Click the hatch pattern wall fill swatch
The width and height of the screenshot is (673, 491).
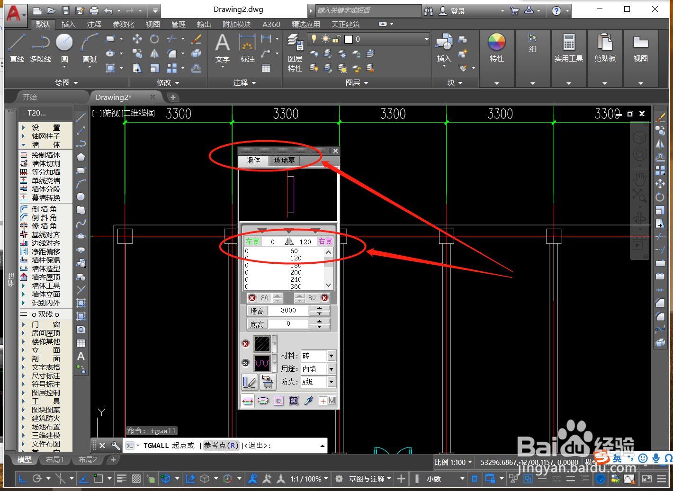(x=262, y=344)
